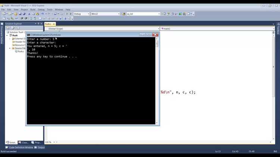
Task: Click the Comment out selected lines icon
Action: coord(31,18)
